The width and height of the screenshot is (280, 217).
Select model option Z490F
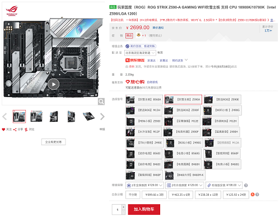pos(182,132)
